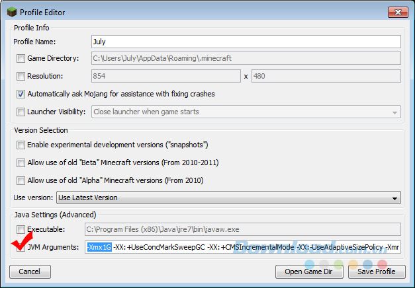Click the Use version label
Viewport: 415px width, 288px height.
[33, 198]
